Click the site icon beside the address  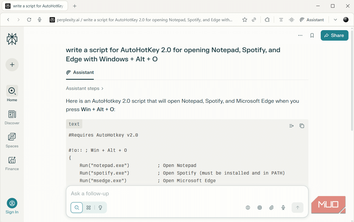pyautogui.click(x=52, y=20)
